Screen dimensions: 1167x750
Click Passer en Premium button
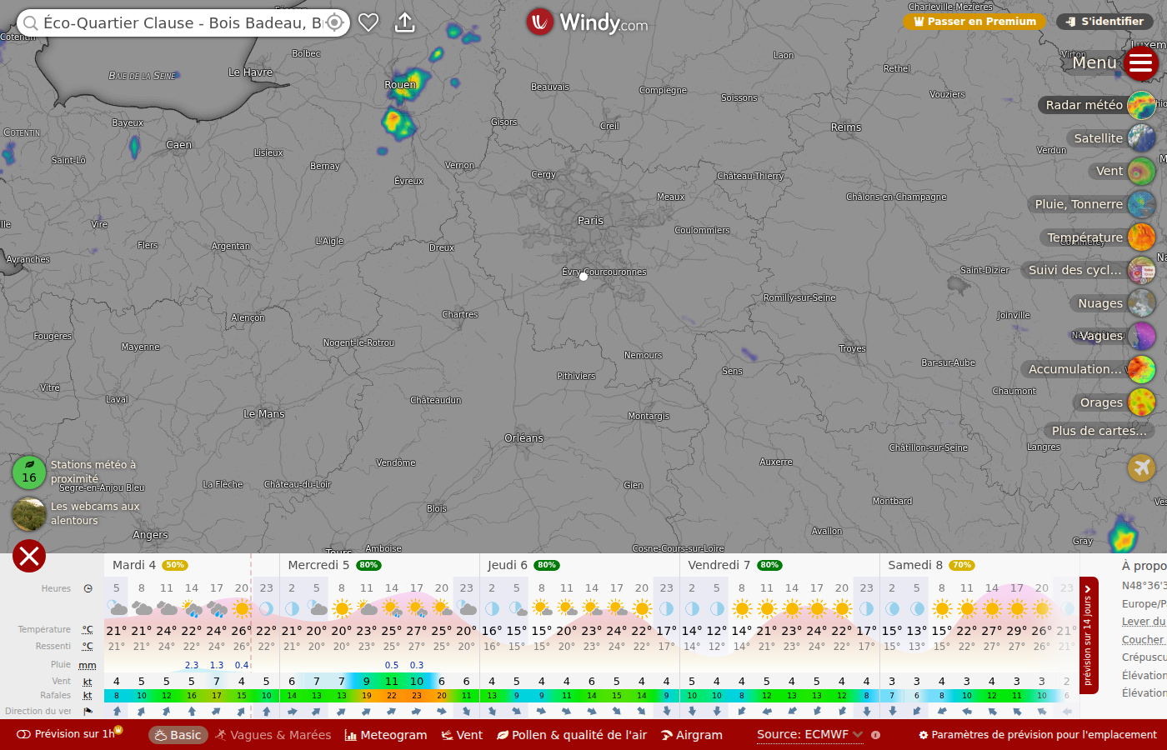974,22
